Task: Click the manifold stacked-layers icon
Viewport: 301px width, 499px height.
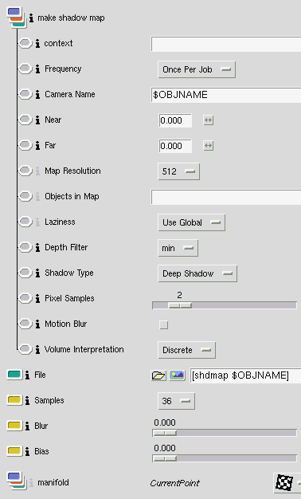Action: point(16,481)
